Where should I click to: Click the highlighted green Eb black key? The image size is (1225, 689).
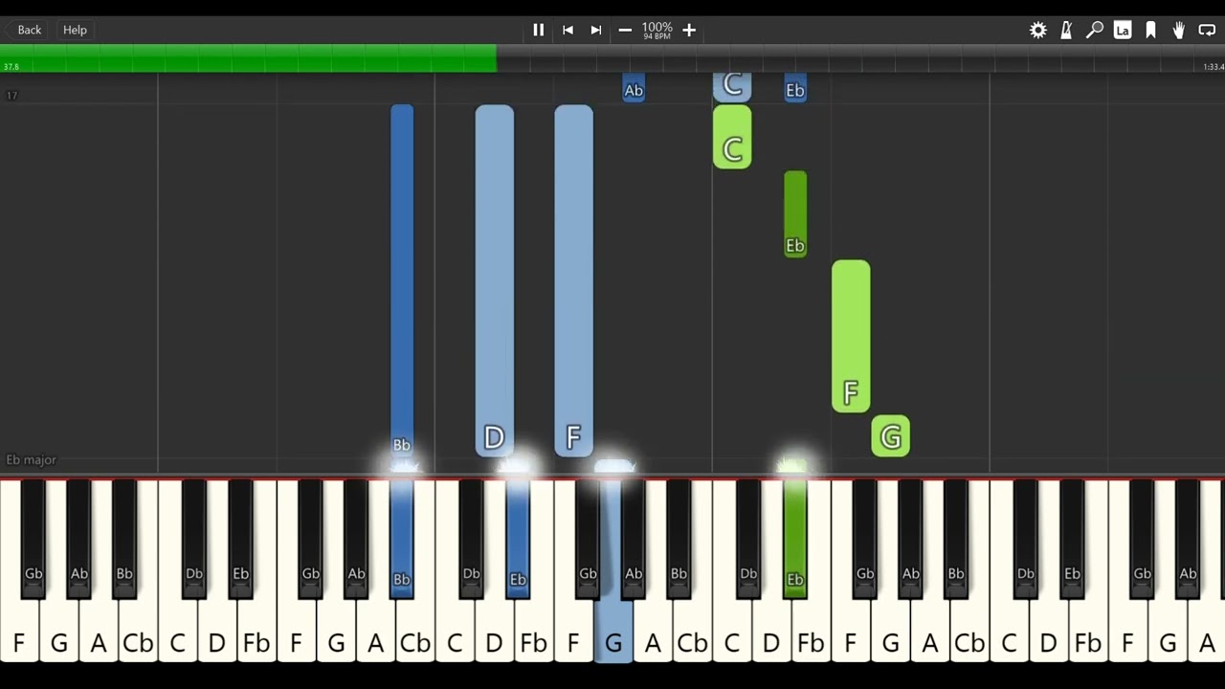point(795,539)
